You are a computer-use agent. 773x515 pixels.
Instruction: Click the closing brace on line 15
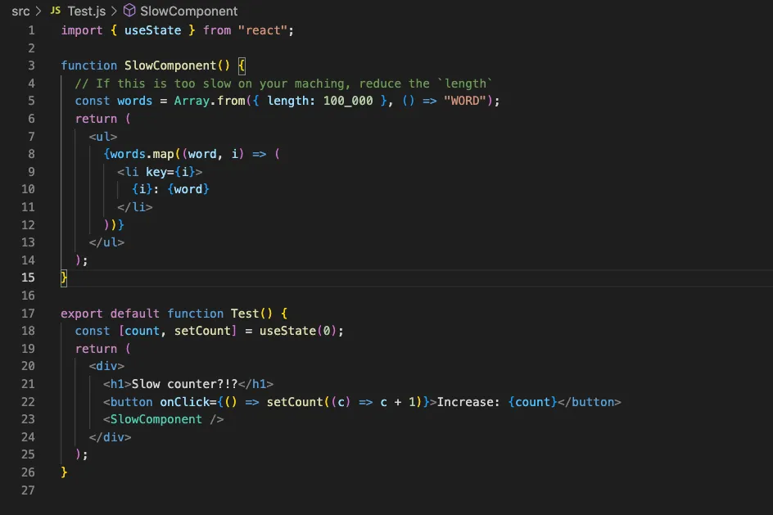(x=64, y=278)
